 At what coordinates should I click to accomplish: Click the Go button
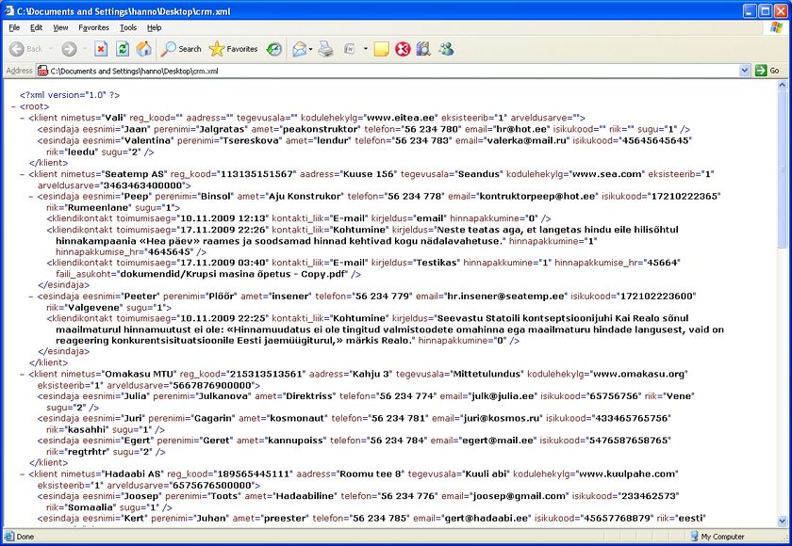767,72
